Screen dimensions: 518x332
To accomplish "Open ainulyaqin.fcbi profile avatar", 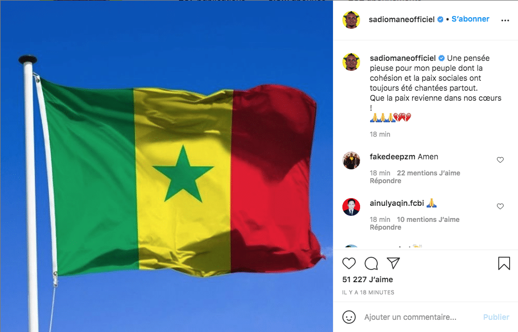I will pos(351,207).
